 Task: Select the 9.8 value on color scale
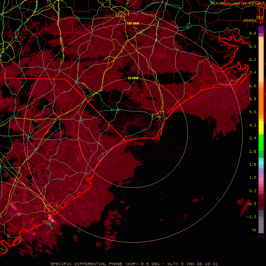[253, 33]
